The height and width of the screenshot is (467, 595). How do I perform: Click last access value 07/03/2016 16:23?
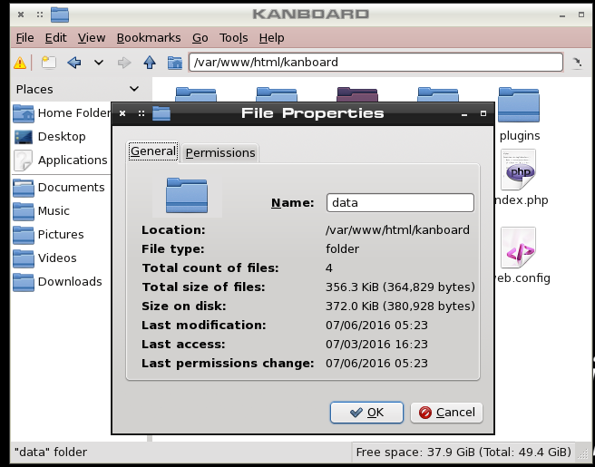[376, 344]
